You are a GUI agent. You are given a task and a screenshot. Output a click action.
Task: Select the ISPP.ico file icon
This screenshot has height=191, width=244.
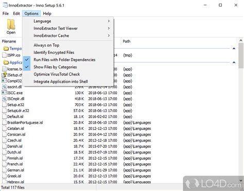(x=4, y=55)
